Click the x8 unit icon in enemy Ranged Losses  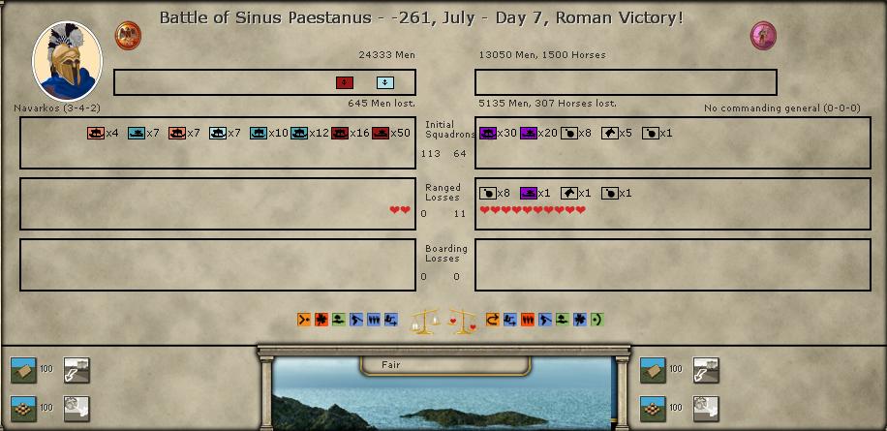488,193
